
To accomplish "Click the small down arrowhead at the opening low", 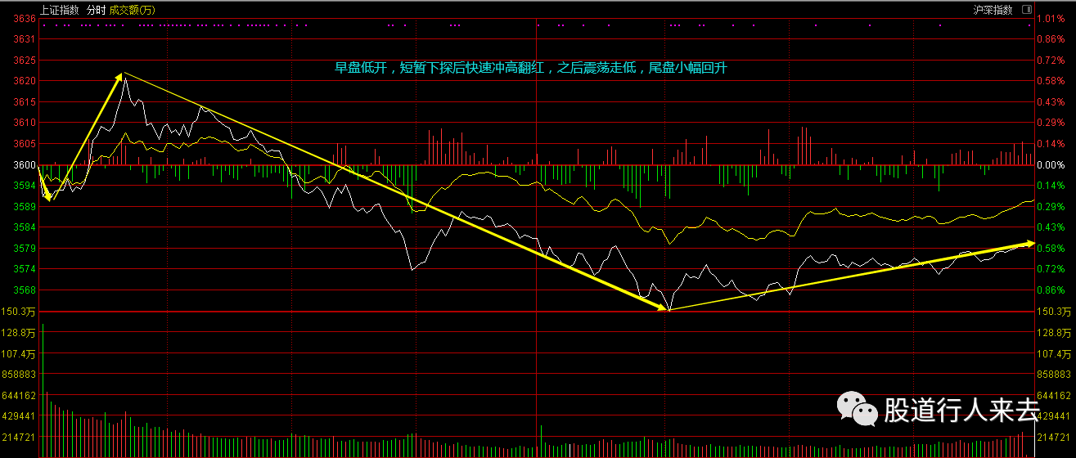I will tap(48, 195).
